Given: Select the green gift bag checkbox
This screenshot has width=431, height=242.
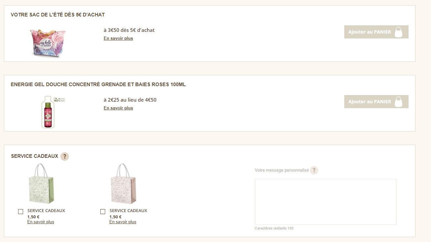Looking at the screenshot, I should pos(20,212).
